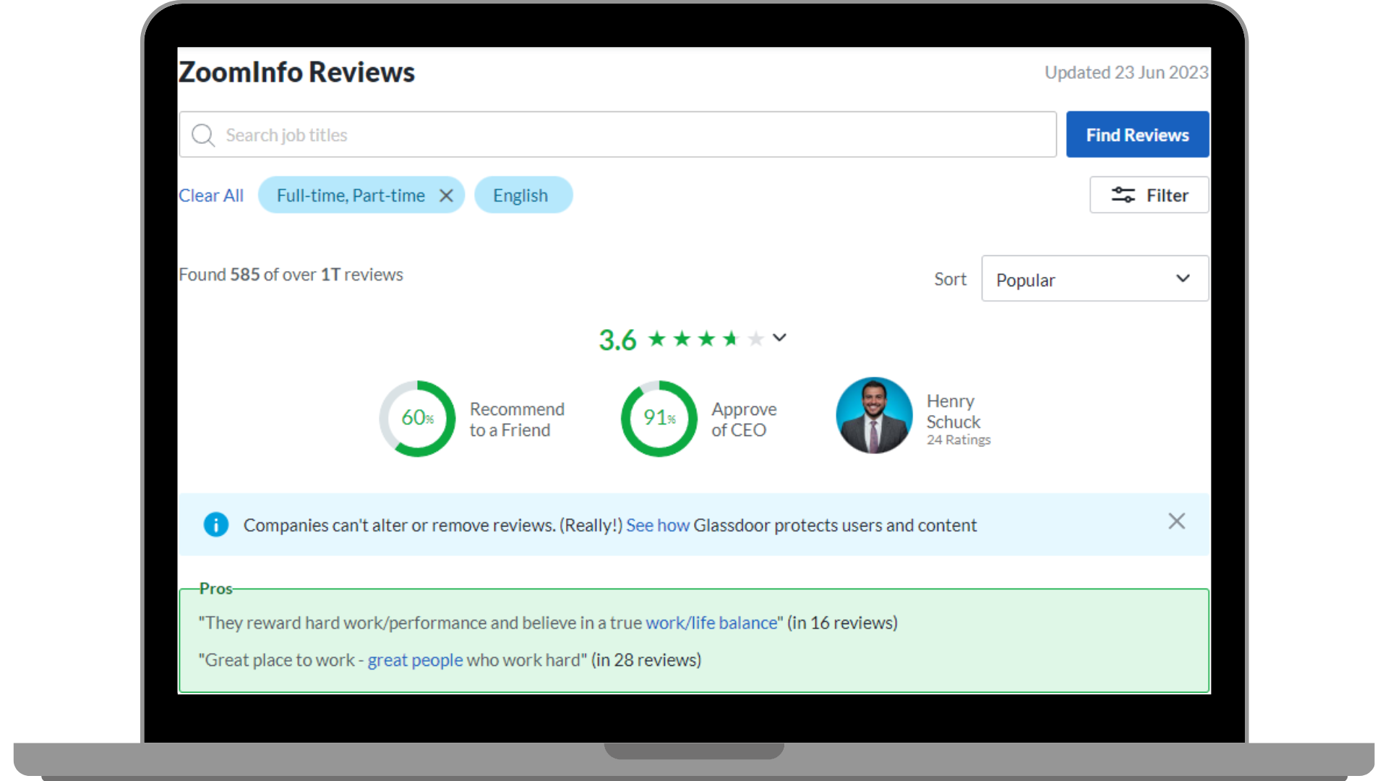Open the See how link
The width and height of the screenshot is (1388, 781).
click(x=657, y=525)
